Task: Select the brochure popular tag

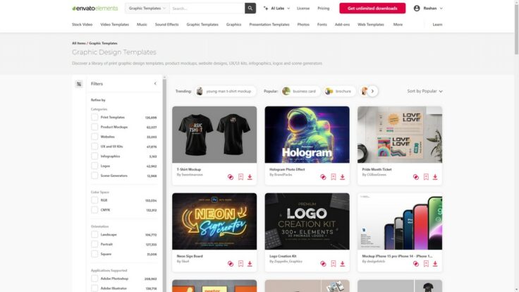Action: tap(339, 91)
